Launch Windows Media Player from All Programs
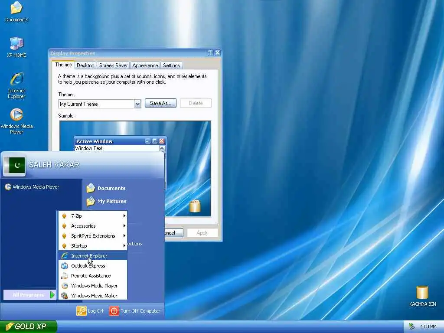The image size is (444, 333). click(93, 285)
